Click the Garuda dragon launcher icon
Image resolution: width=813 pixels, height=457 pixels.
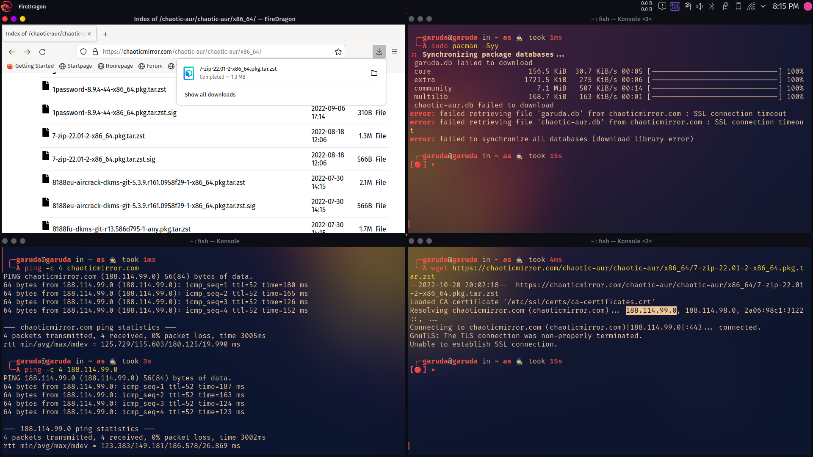[7, 6]
